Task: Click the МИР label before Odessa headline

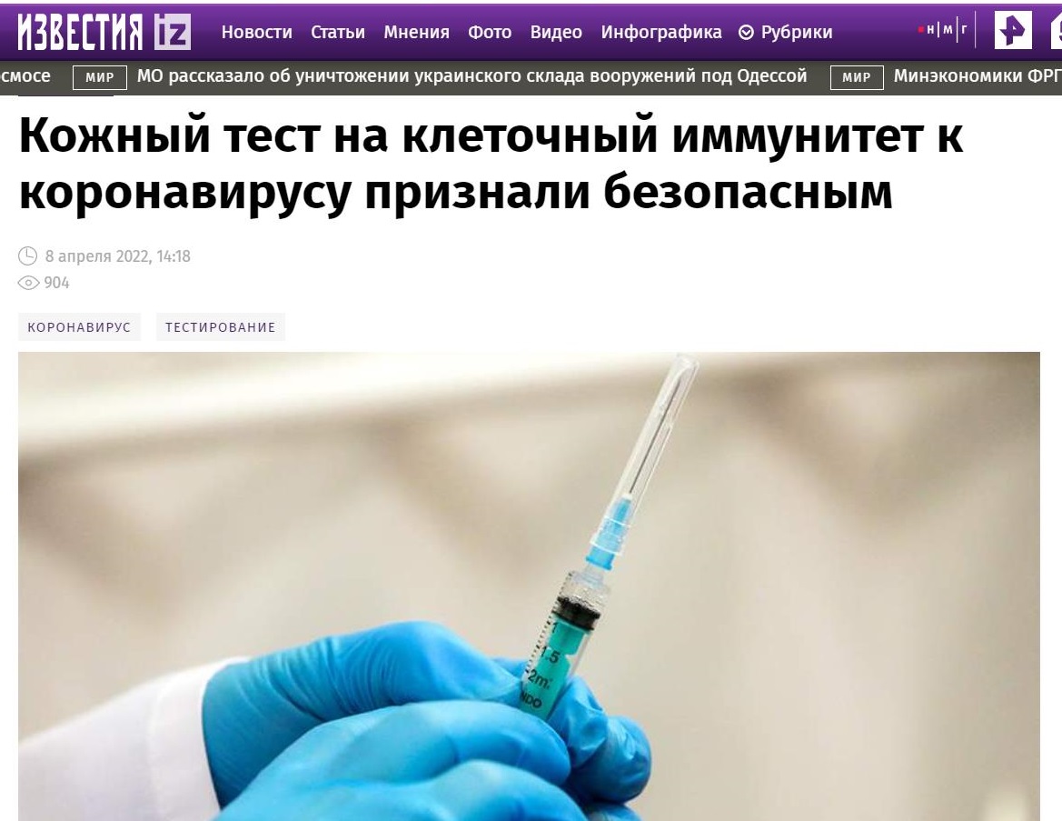Action: pos(100,77)
